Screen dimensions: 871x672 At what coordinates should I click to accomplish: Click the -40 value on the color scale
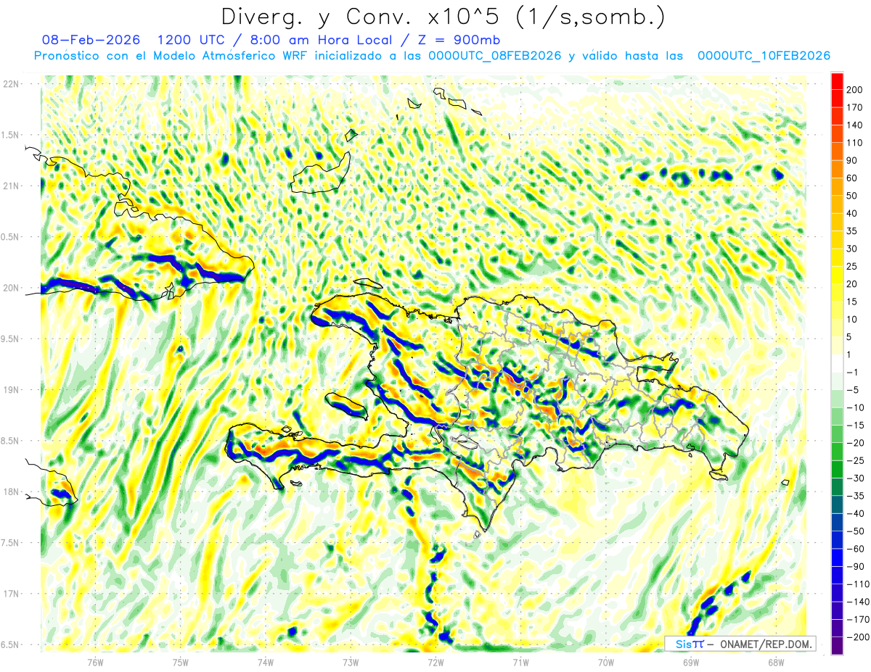click(x=855, y=513)
